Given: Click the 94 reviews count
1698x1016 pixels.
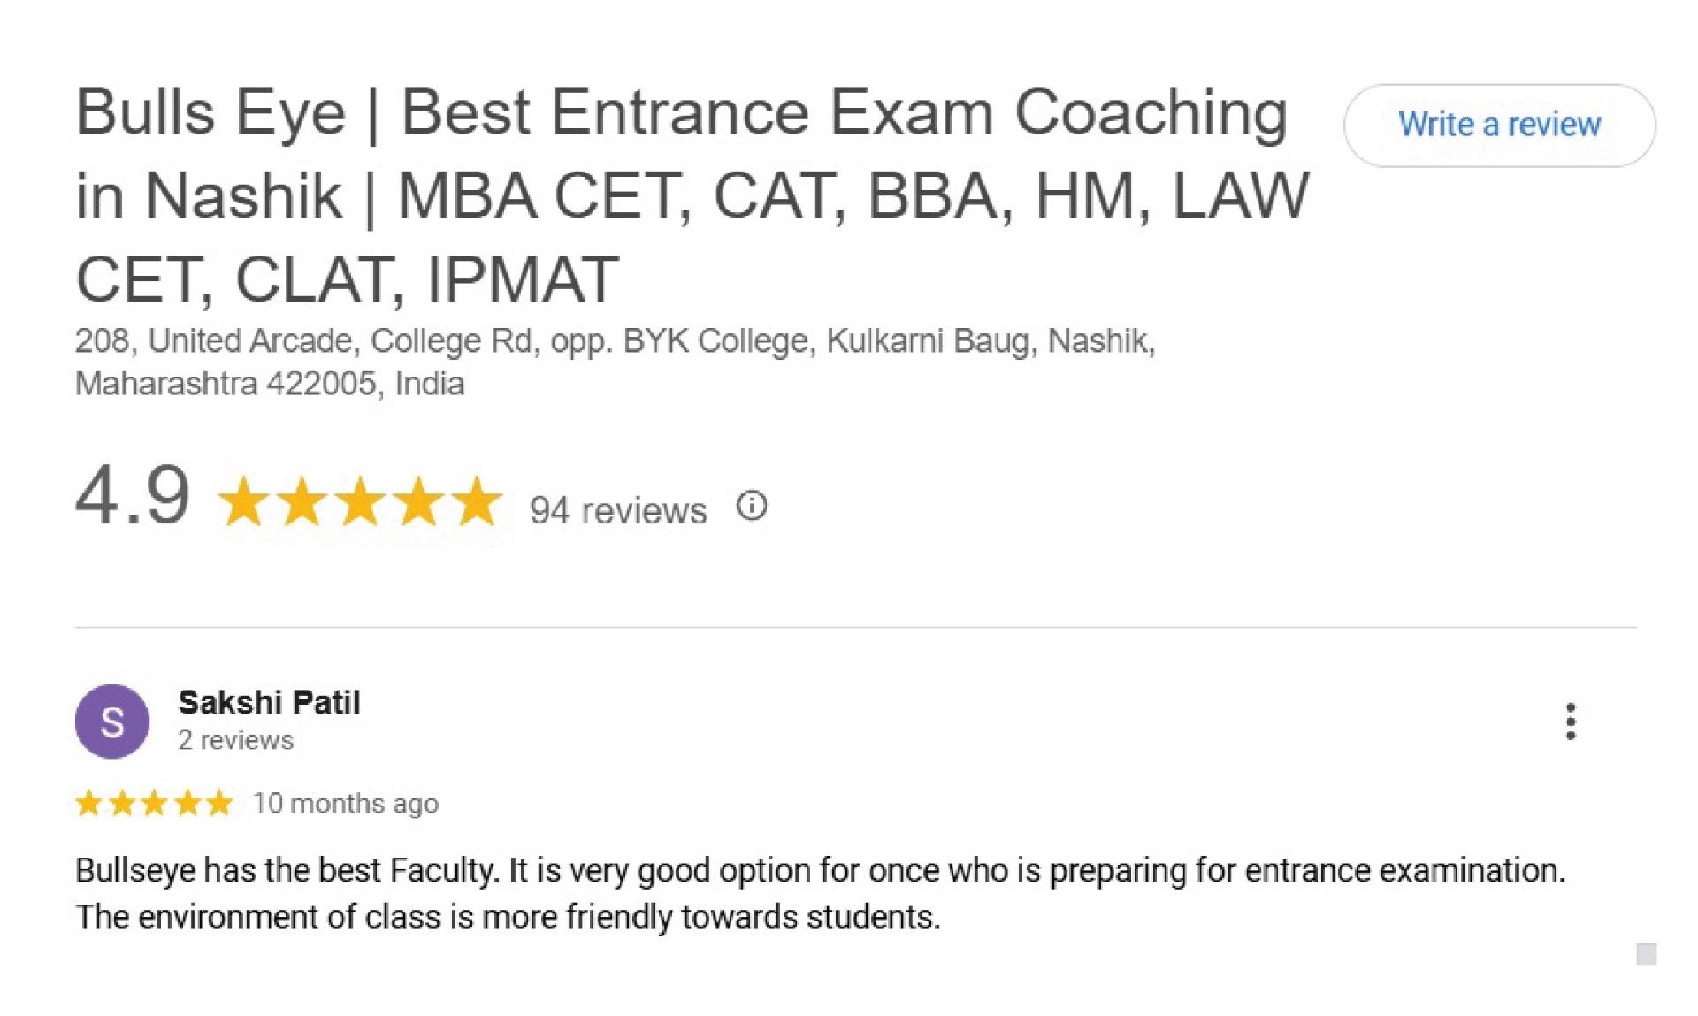Looking at the screenshot, I should (x=618, y=510).
